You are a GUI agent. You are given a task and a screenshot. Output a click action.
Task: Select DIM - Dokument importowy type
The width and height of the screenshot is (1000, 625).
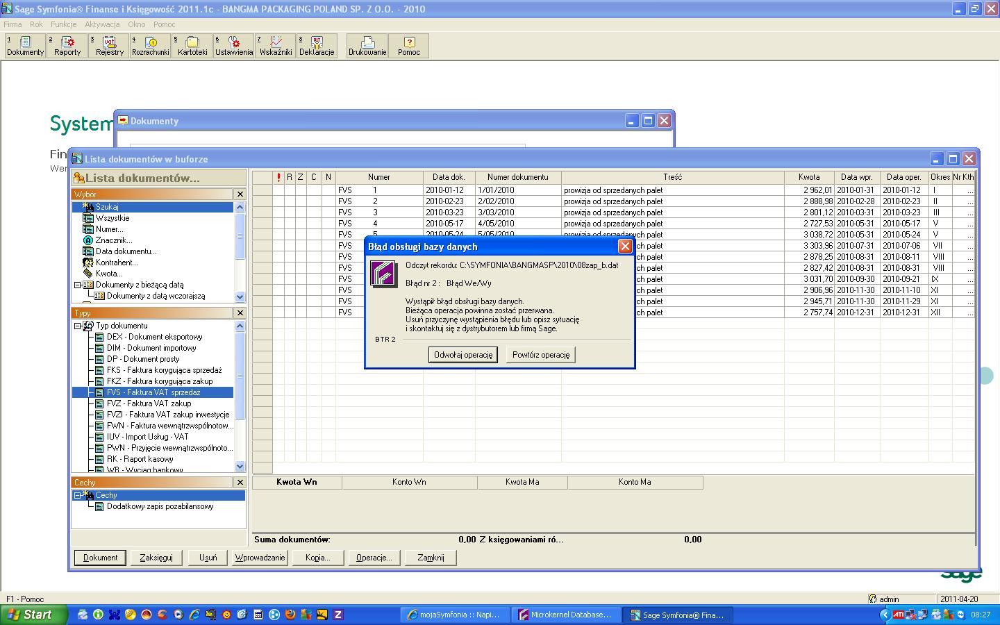point(151,348)
